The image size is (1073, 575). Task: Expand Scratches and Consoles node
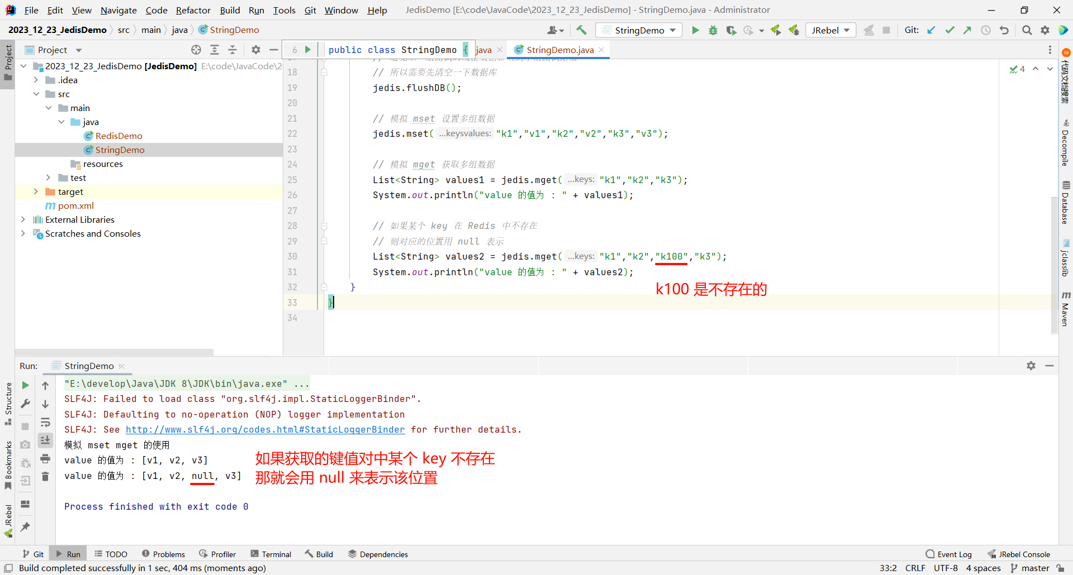23,233
